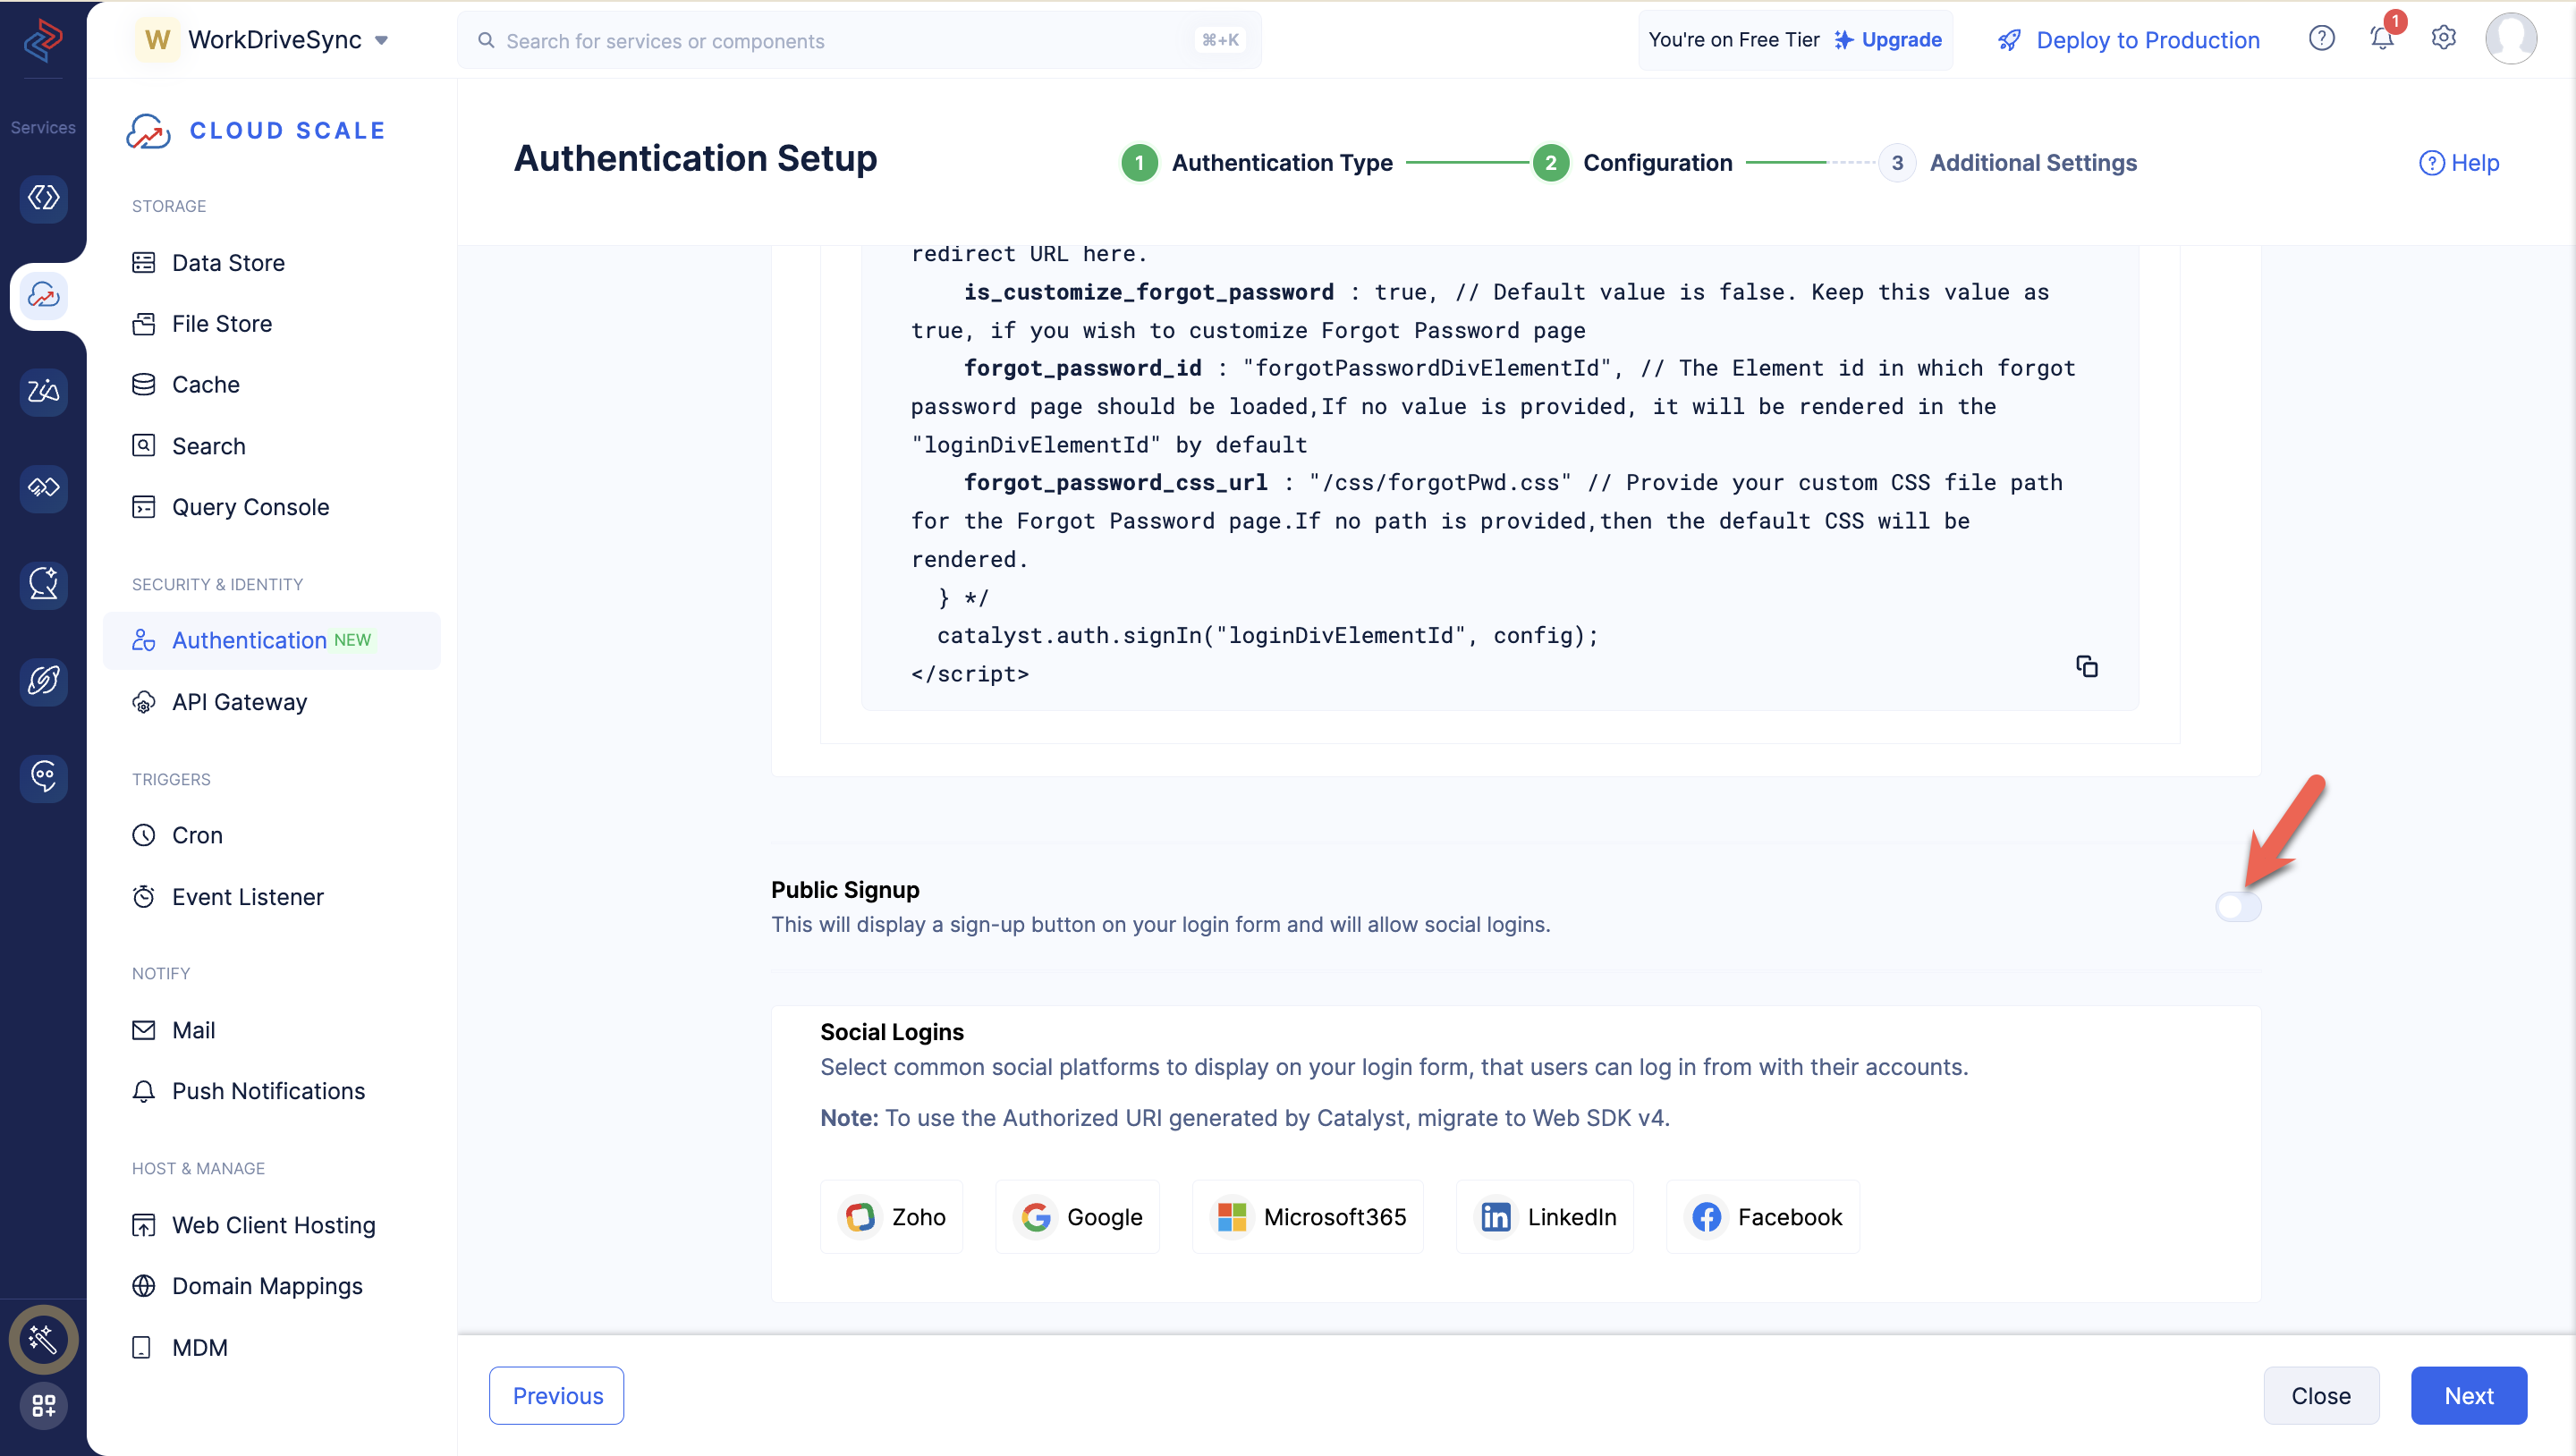Go to the Authentication Type step

click(x=1257, y=163)
